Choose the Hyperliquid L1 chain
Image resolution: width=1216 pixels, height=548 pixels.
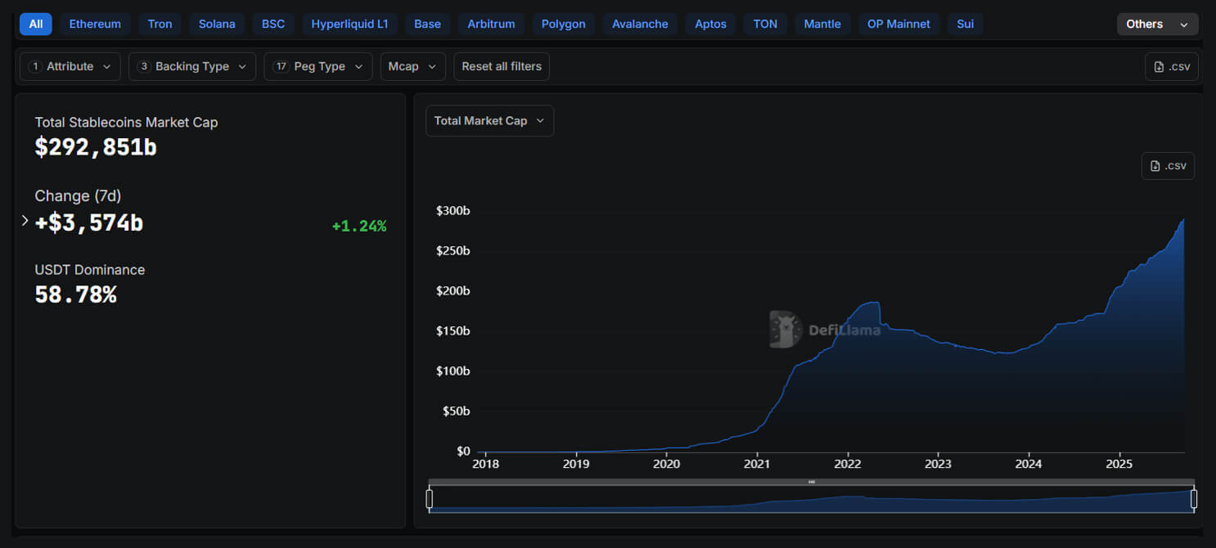point(349,24)
